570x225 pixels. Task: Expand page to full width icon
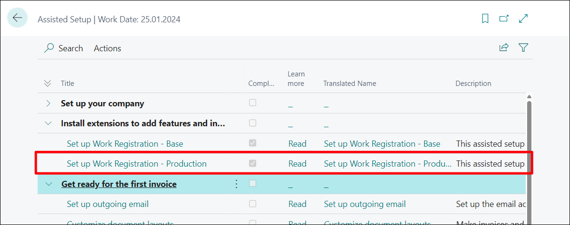(523, 19)
